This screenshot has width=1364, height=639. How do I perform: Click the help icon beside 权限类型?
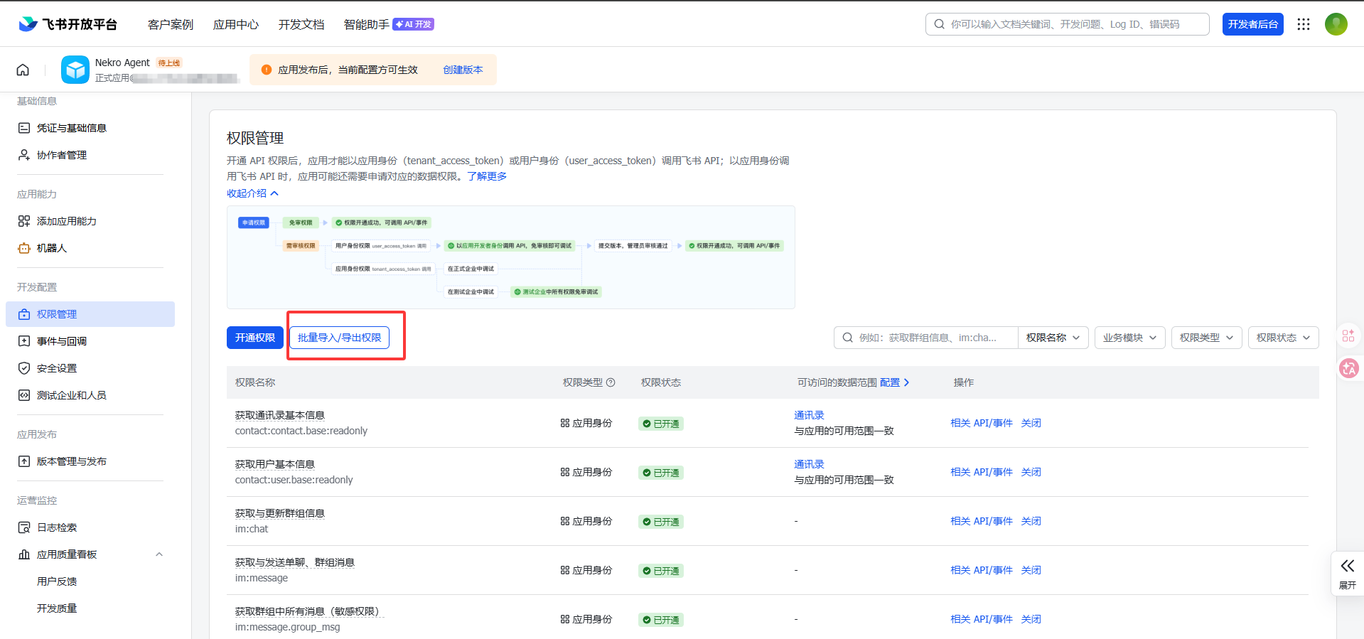[611, 382]
